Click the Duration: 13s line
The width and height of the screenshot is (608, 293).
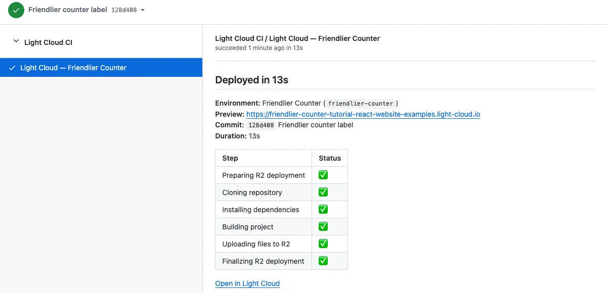coord(237,136)
